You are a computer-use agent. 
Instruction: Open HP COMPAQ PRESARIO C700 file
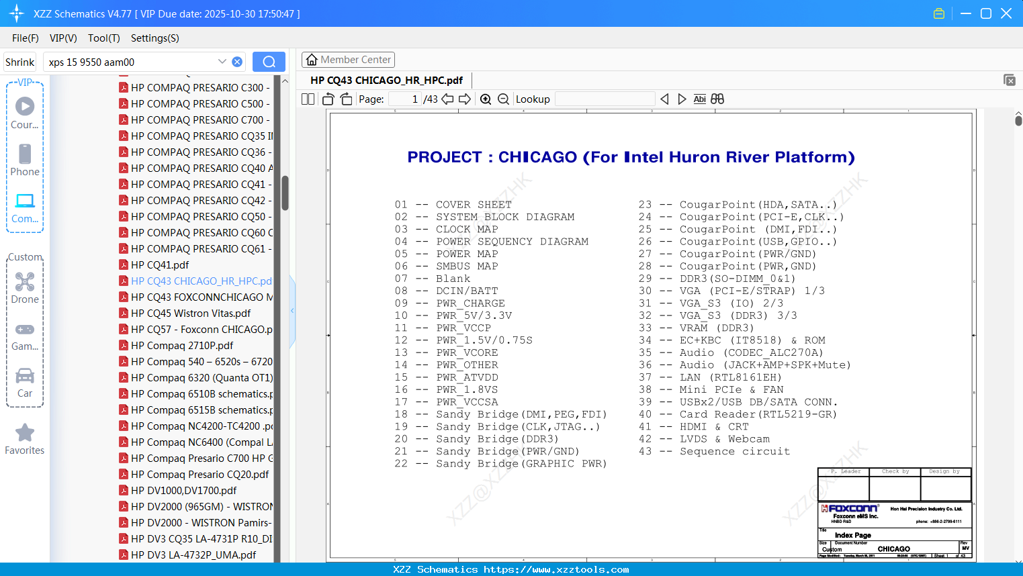tap(195, 119)
